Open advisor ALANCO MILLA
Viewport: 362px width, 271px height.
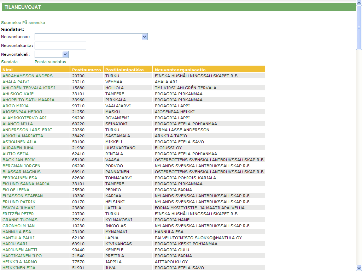[x=18, y=124]
